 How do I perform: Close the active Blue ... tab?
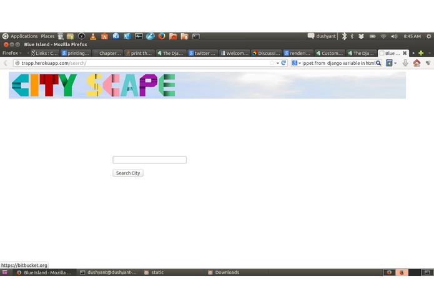(405, 53)
